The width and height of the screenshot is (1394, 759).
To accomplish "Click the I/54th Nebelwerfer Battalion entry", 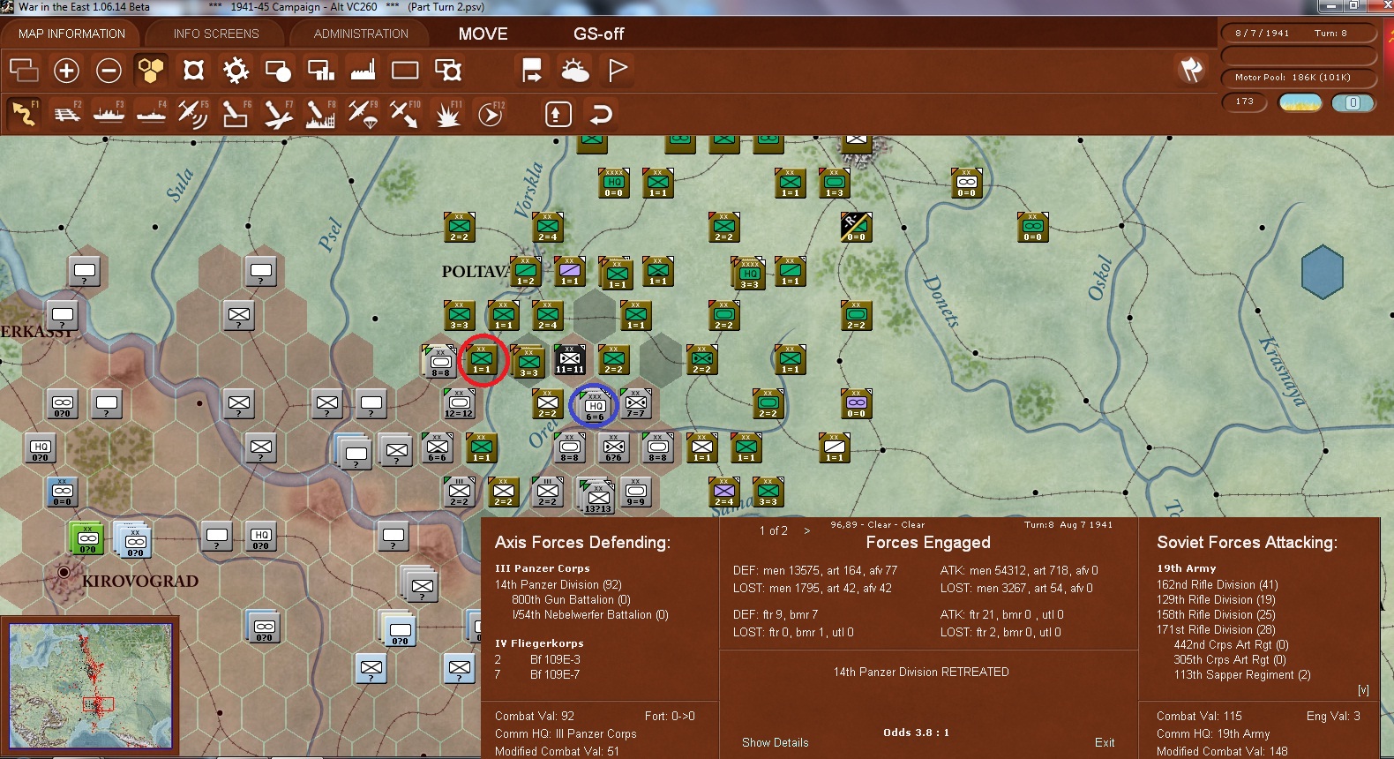I will (x=590, y=614).
